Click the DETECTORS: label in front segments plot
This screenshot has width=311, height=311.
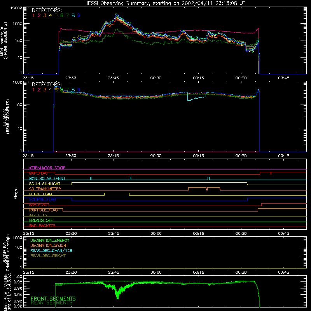47,10
